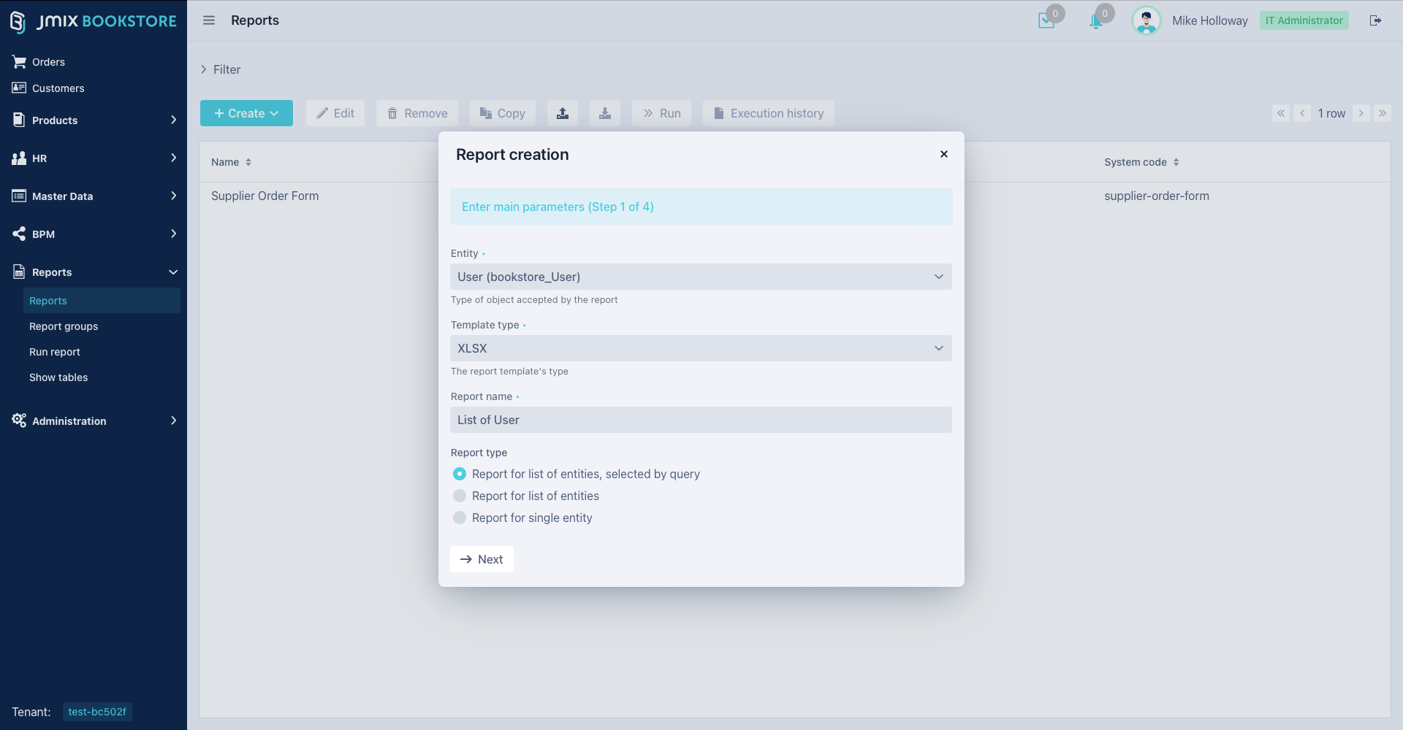Expand the Filter section
This screenshot has height=730, width=1403.
click(220, 69)
